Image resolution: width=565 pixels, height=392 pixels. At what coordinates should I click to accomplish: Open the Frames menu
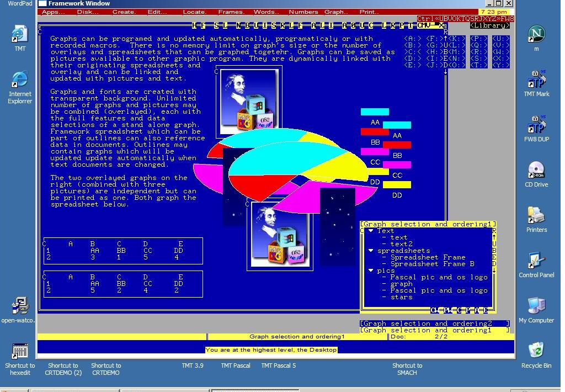click(x=231, y=12)
